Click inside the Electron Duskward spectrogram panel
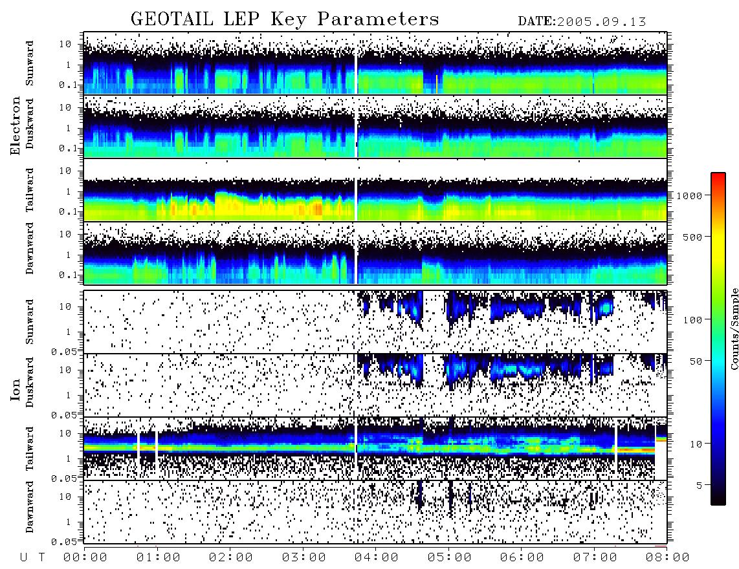 coord(375,126)
